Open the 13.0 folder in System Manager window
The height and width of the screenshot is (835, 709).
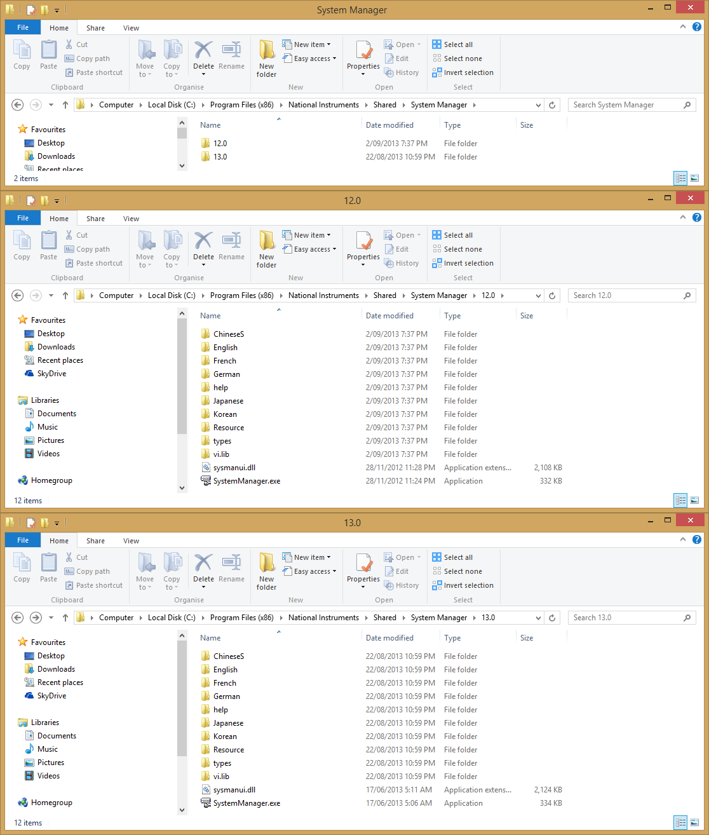coord(220,157)
